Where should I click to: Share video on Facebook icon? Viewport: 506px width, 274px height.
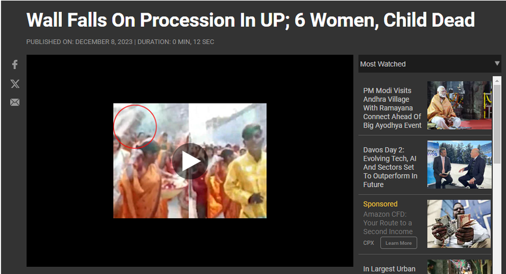(15, 64)
